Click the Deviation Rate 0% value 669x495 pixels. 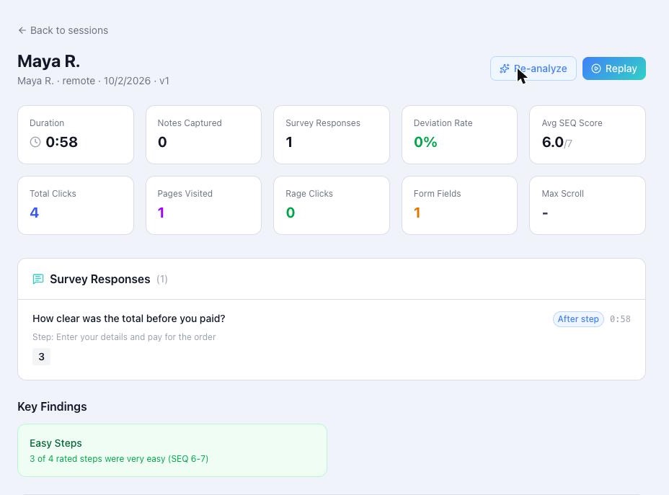click(425, 142)
